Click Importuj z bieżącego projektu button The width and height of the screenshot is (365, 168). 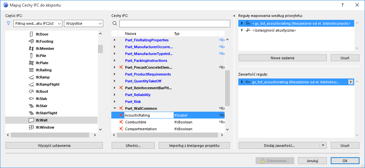194,146
